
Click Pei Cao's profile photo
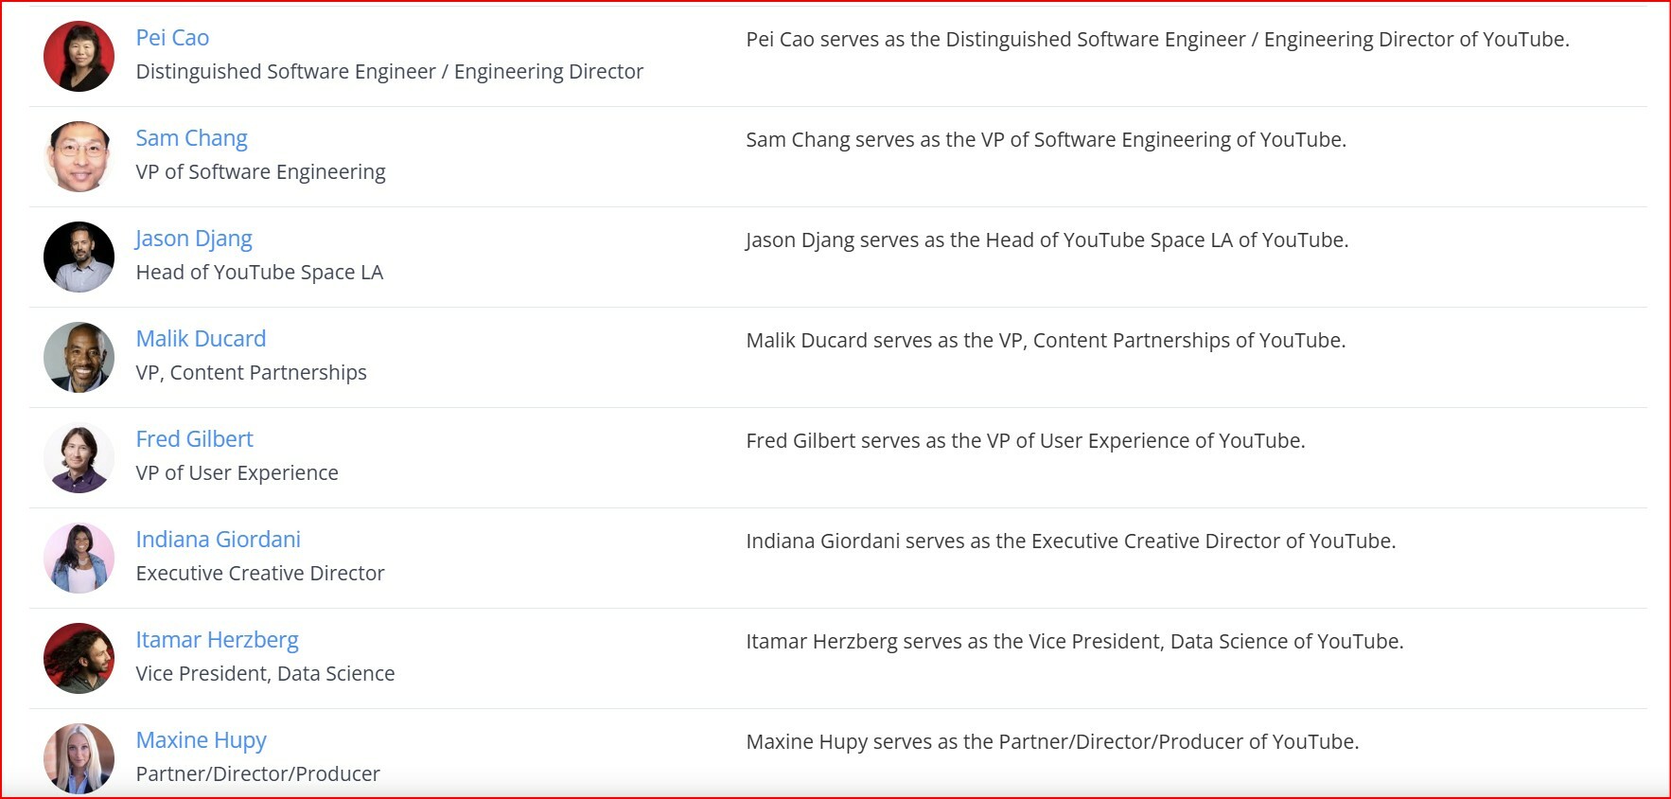79,57
